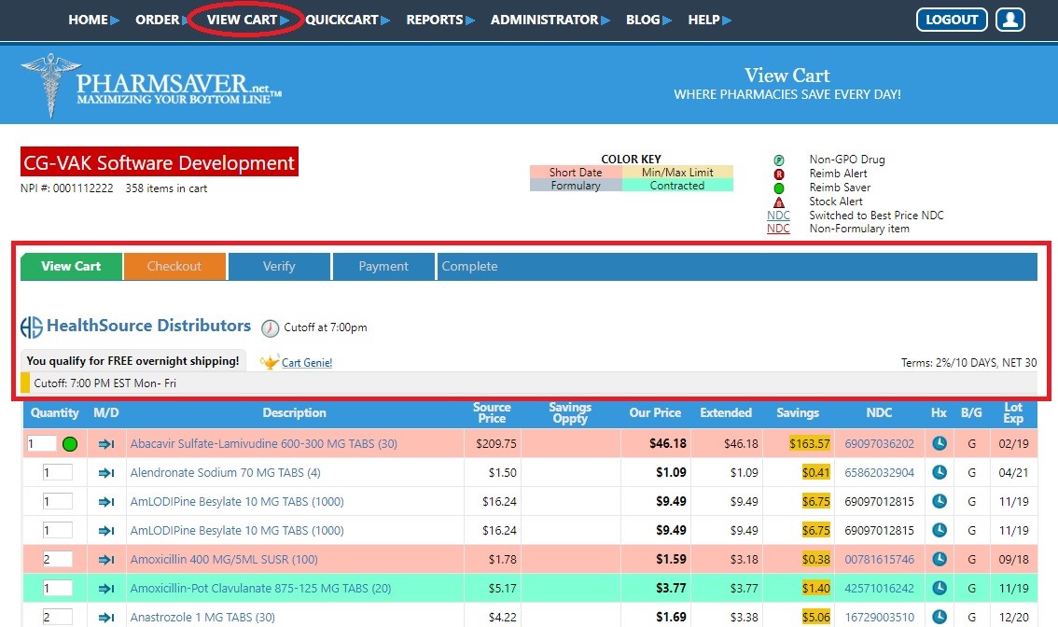
Task: Open the Hx history clock for Amoxicillin-Pot Clavulanate
Action: (x=940, y=588)
